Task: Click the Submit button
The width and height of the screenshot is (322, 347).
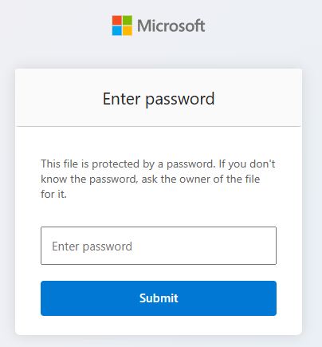Action: tap(159, 298)
